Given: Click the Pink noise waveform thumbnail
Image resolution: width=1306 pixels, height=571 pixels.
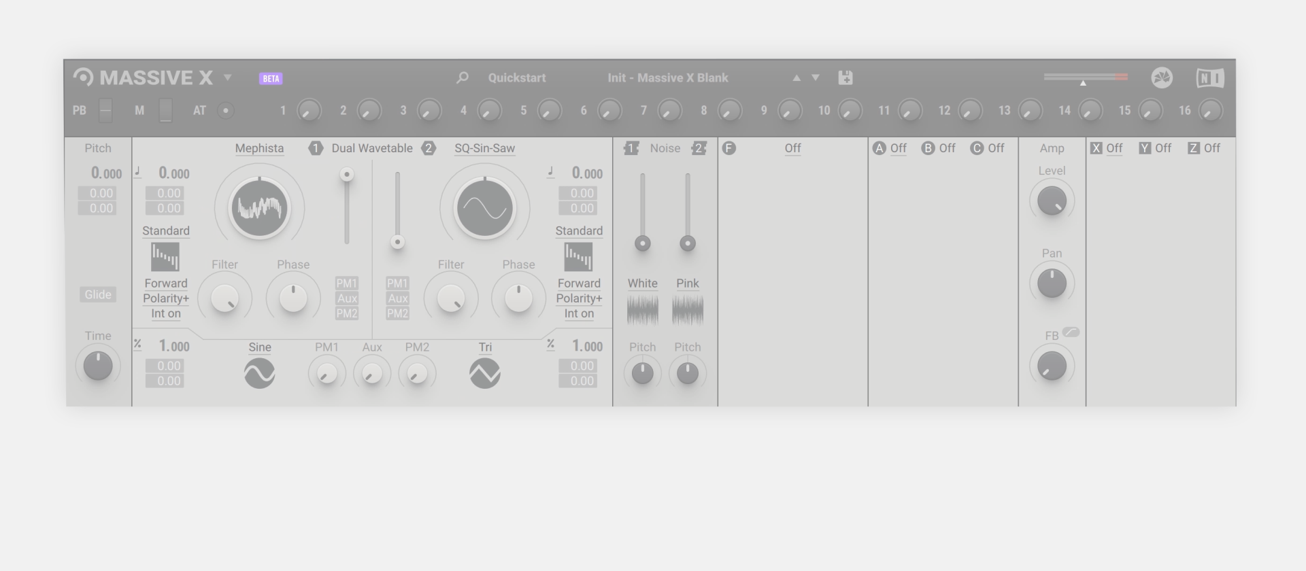Looking at the screenshot, I should tap(688, 310).
